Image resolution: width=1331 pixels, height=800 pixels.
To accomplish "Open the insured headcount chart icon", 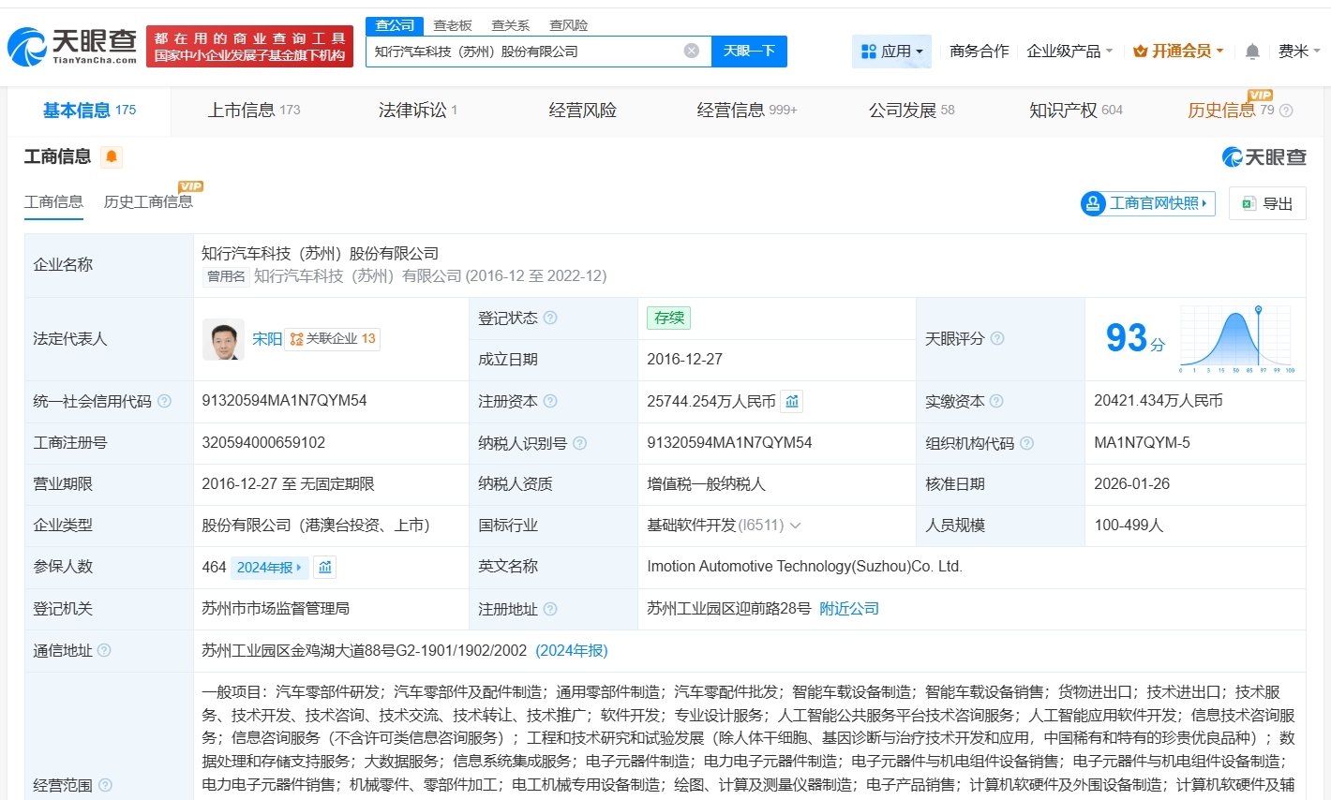I will coord(325,568).
